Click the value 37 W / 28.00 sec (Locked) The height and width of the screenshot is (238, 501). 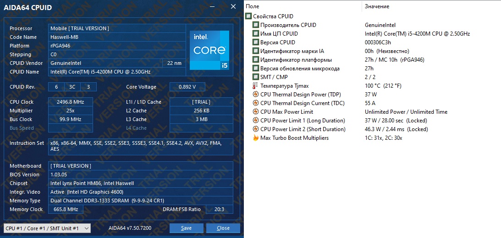click(x=396, y=121)
